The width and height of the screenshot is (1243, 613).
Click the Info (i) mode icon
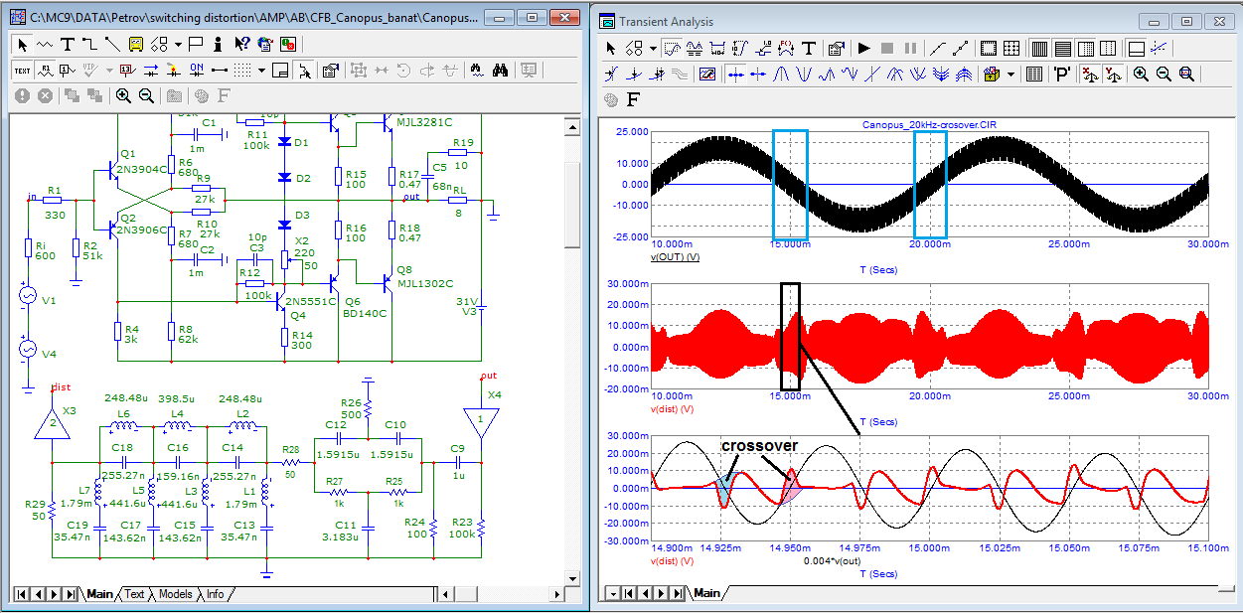pyautogui.click(x=219, y=44)
